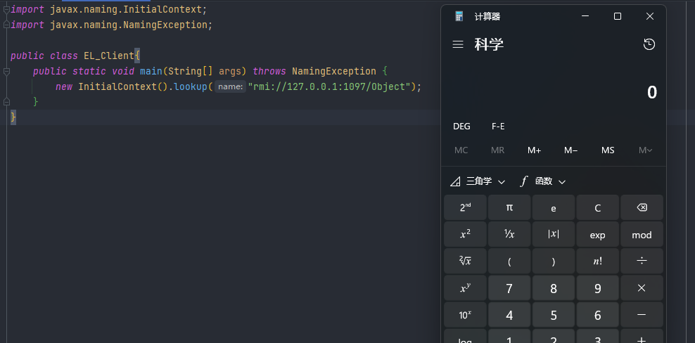Click digit 7 on the calculator

509,288
